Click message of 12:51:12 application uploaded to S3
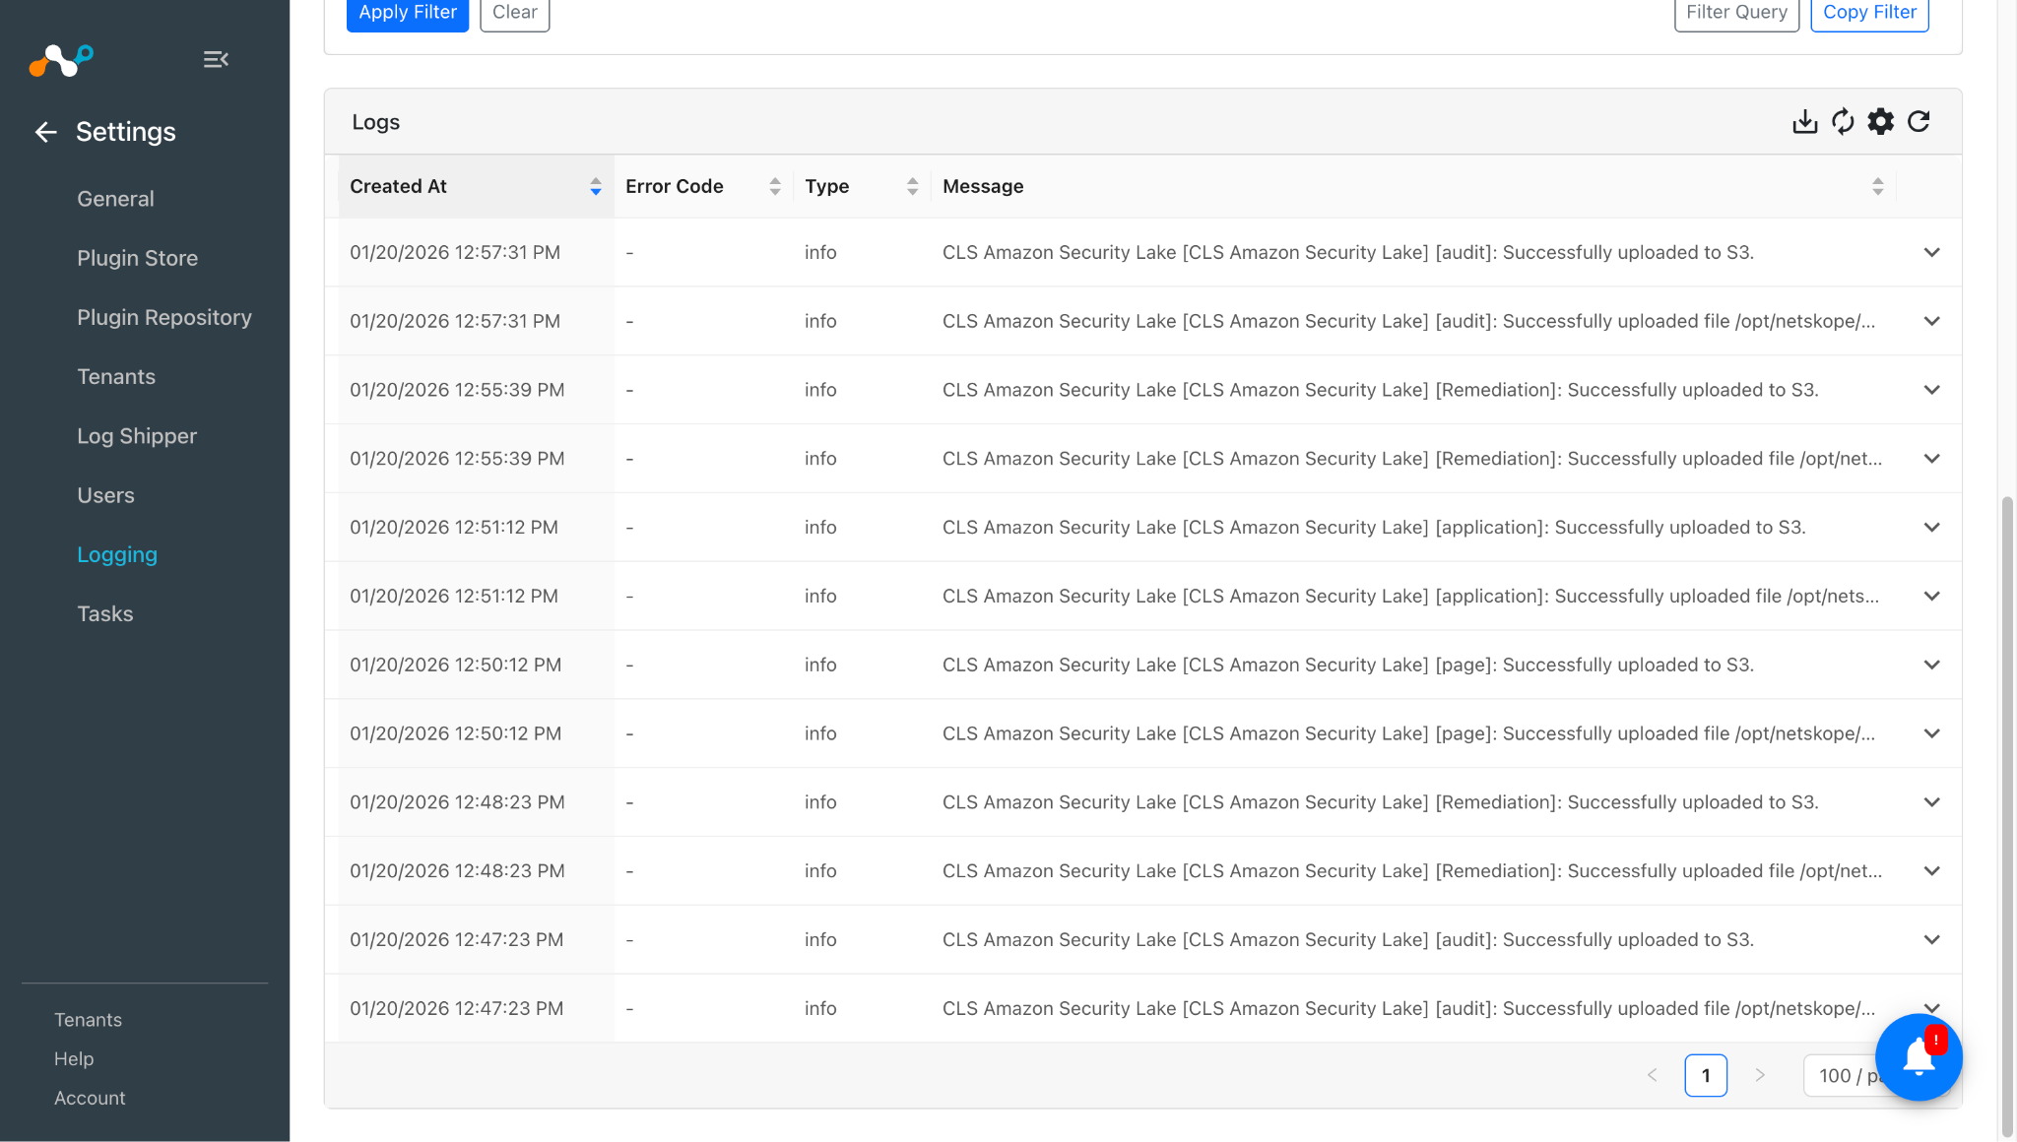 (1374, 527)
